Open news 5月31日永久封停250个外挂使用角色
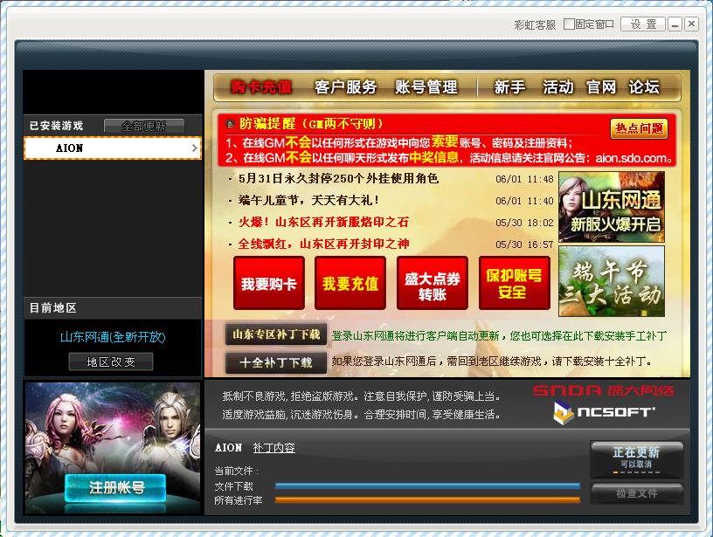This screenshot has height=537, width=713. [338, 178]
